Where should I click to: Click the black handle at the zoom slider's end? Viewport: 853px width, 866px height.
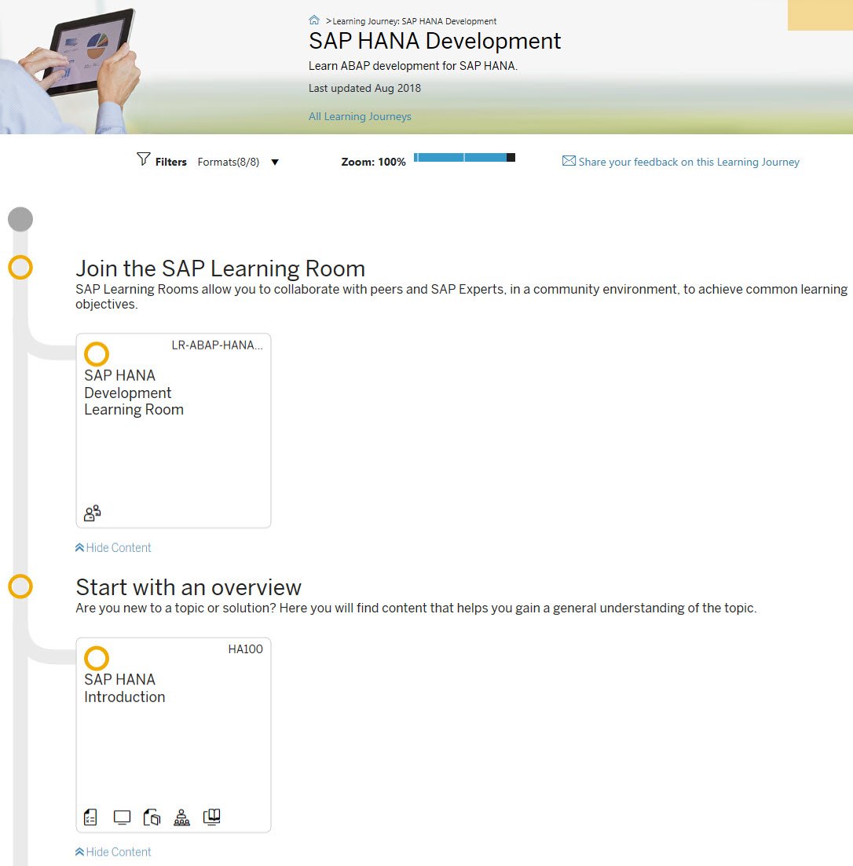tap(511, 157)
